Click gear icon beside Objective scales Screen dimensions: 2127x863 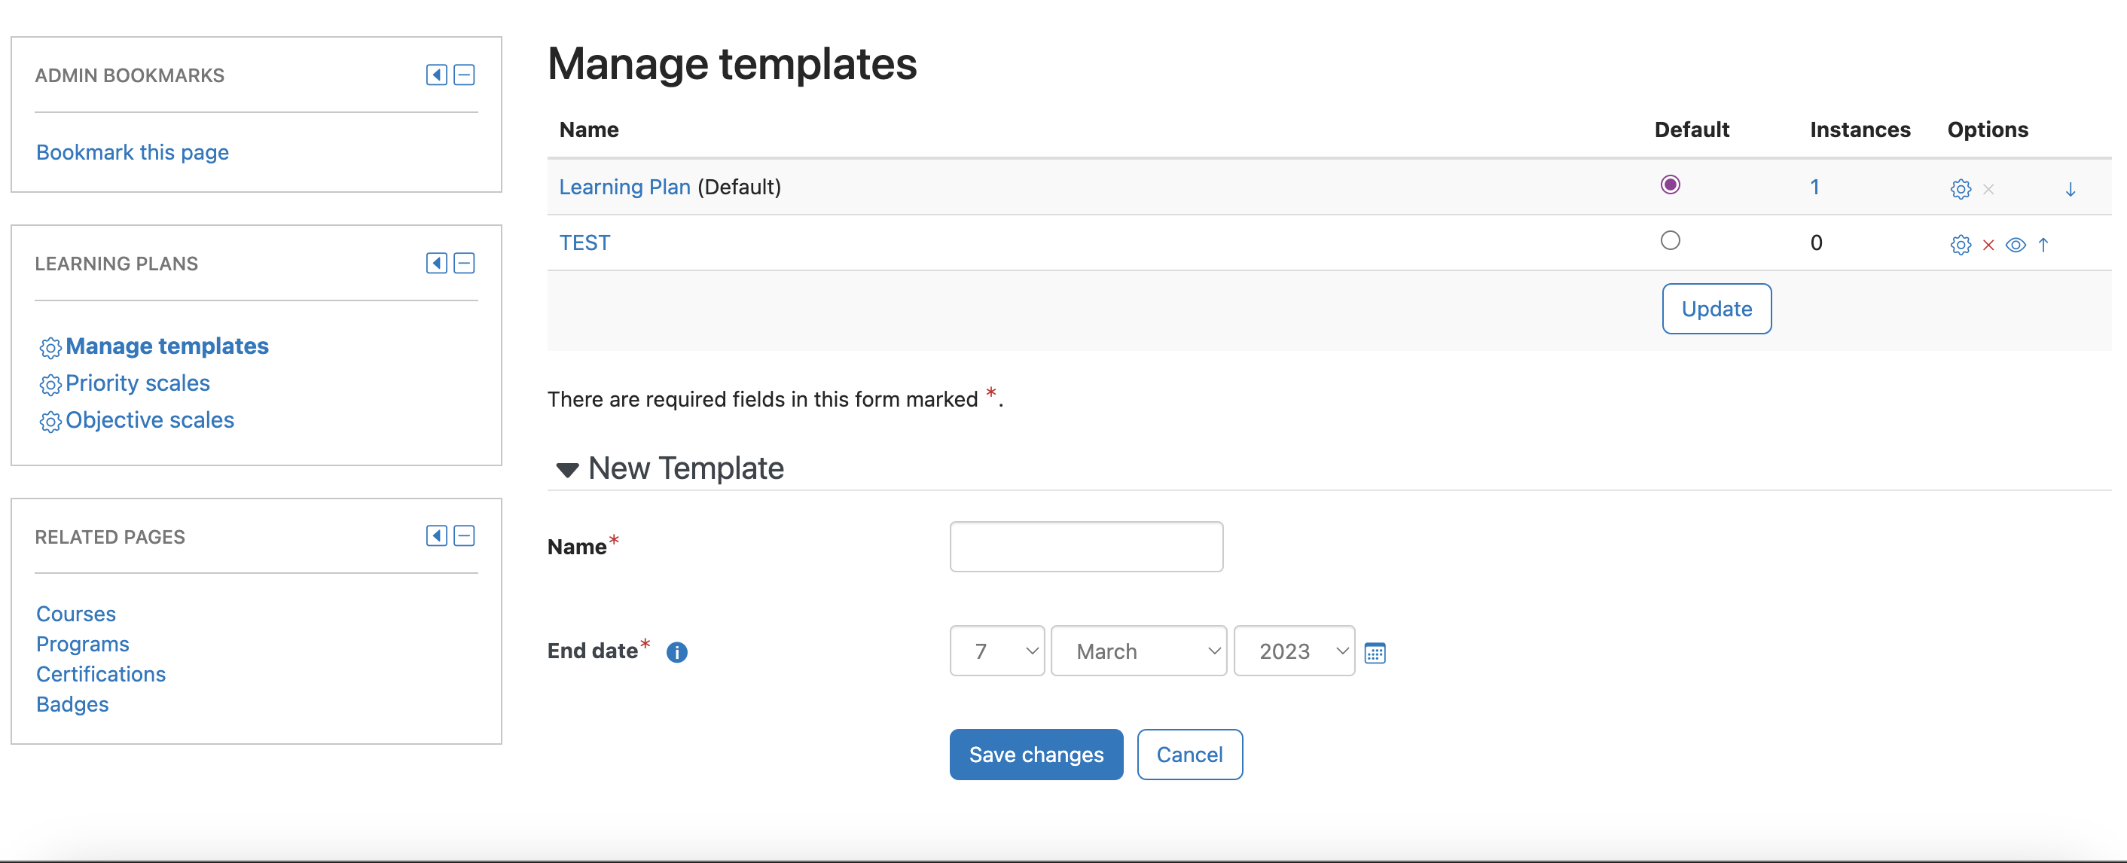pyautogui.click(x=50, y=422)
